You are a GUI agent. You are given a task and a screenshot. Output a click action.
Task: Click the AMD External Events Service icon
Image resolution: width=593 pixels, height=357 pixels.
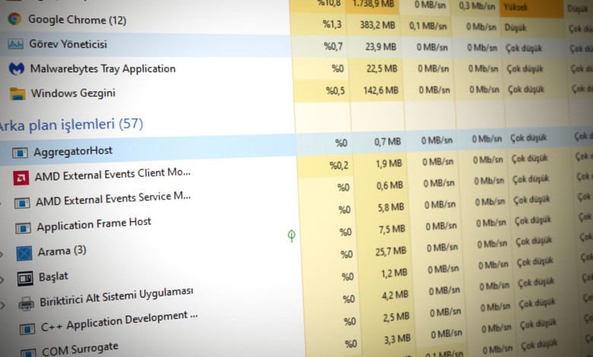[22, 204]
